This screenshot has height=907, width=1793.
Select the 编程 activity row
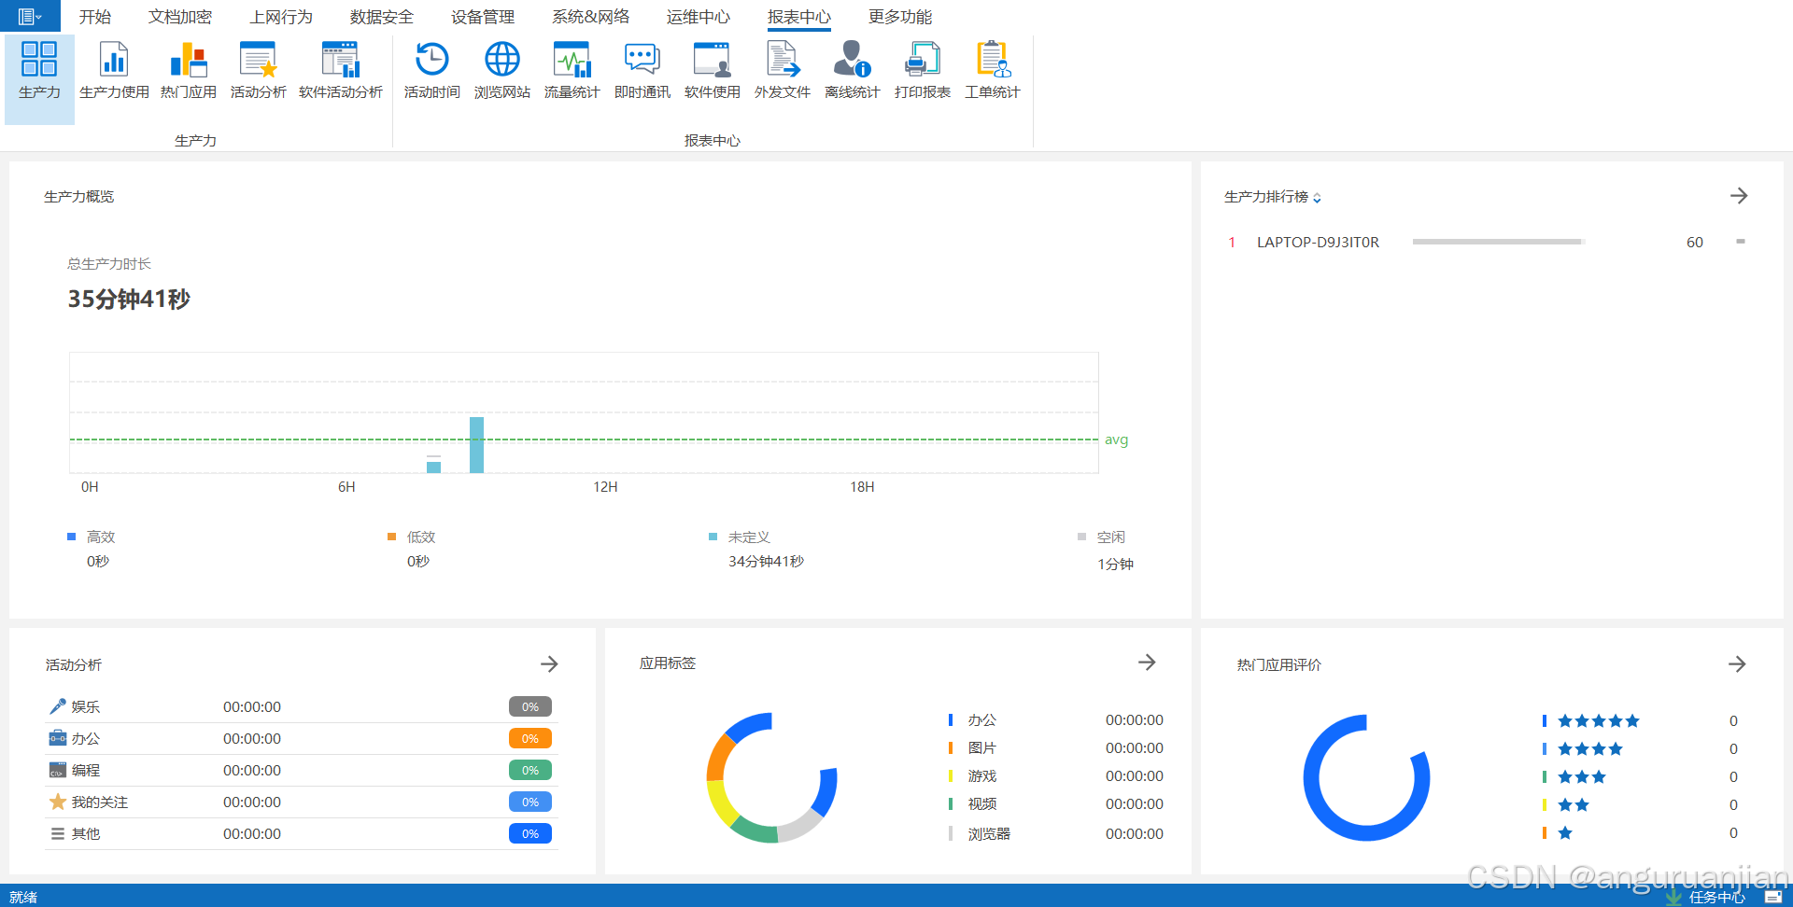coord(302,770)
